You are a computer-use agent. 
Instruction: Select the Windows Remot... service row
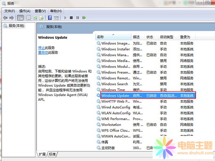point(145,78)
